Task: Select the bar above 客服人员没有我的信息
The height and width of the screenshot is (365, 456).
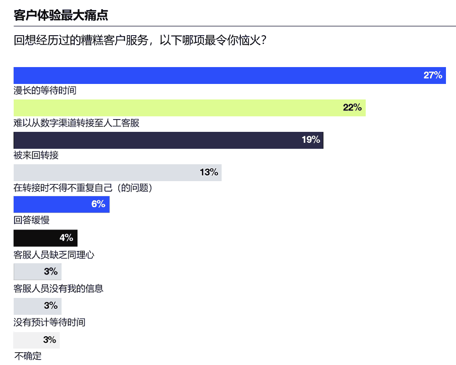Action: click(37, 271)
